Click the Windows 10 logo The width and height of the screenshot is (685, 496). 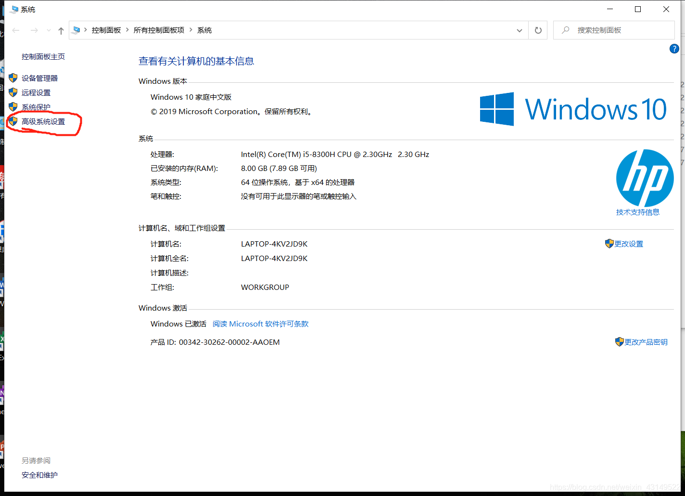click(573, 109)
